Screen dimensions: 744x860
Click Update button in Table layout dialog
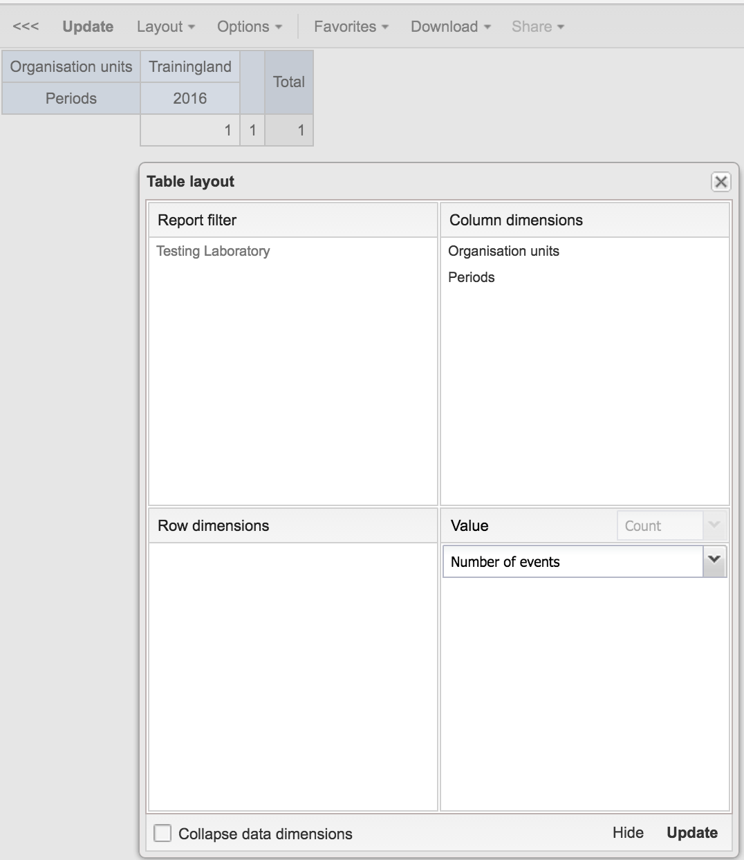click(x=691, y=832)
